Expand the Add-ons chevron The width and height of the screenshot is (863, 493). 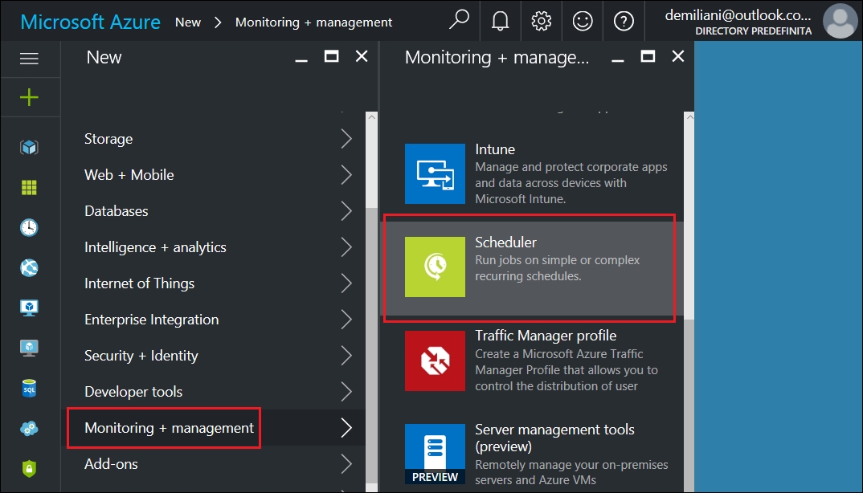(346, 464)
